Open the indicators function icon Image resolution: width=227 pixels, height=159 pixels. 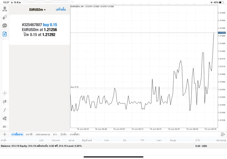click(x=5, y=110)
